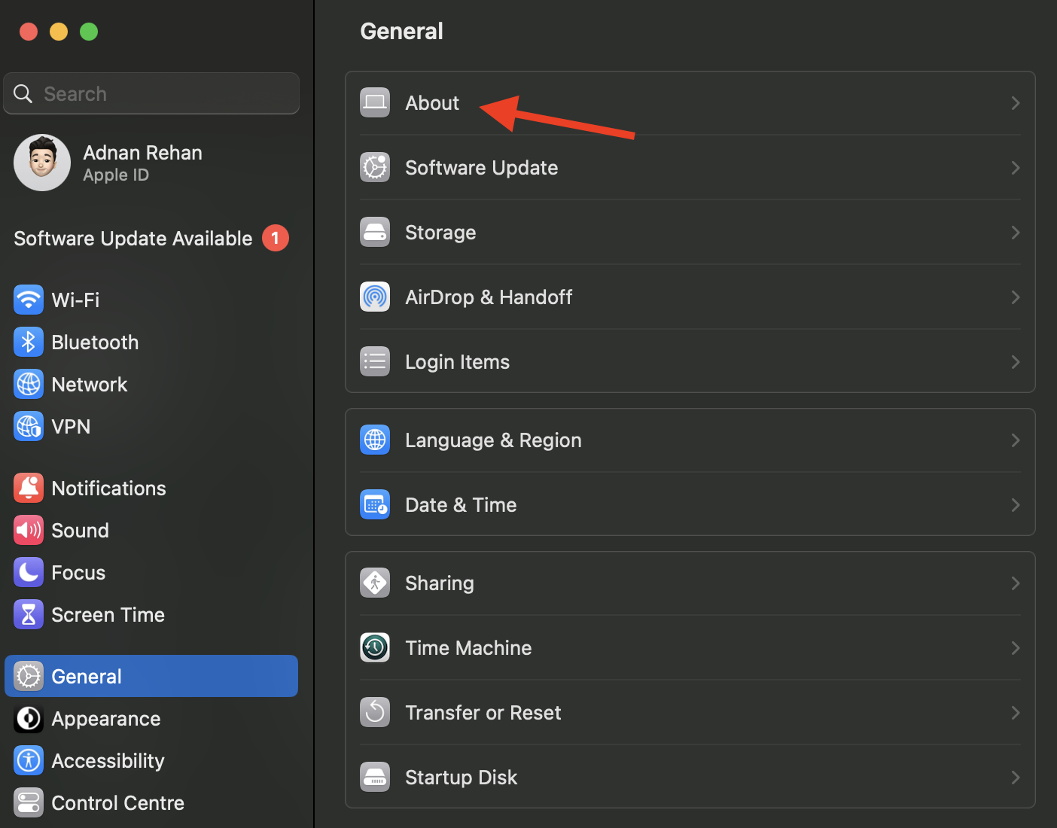Select Control Centre label in the sidebar

[117, 803]
